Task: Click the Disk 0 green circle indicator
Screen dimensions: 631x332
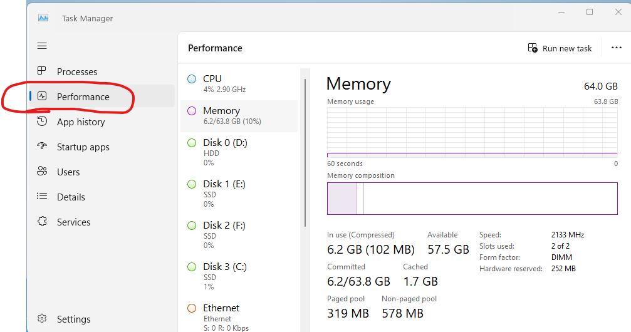Action: coord(192,143)
